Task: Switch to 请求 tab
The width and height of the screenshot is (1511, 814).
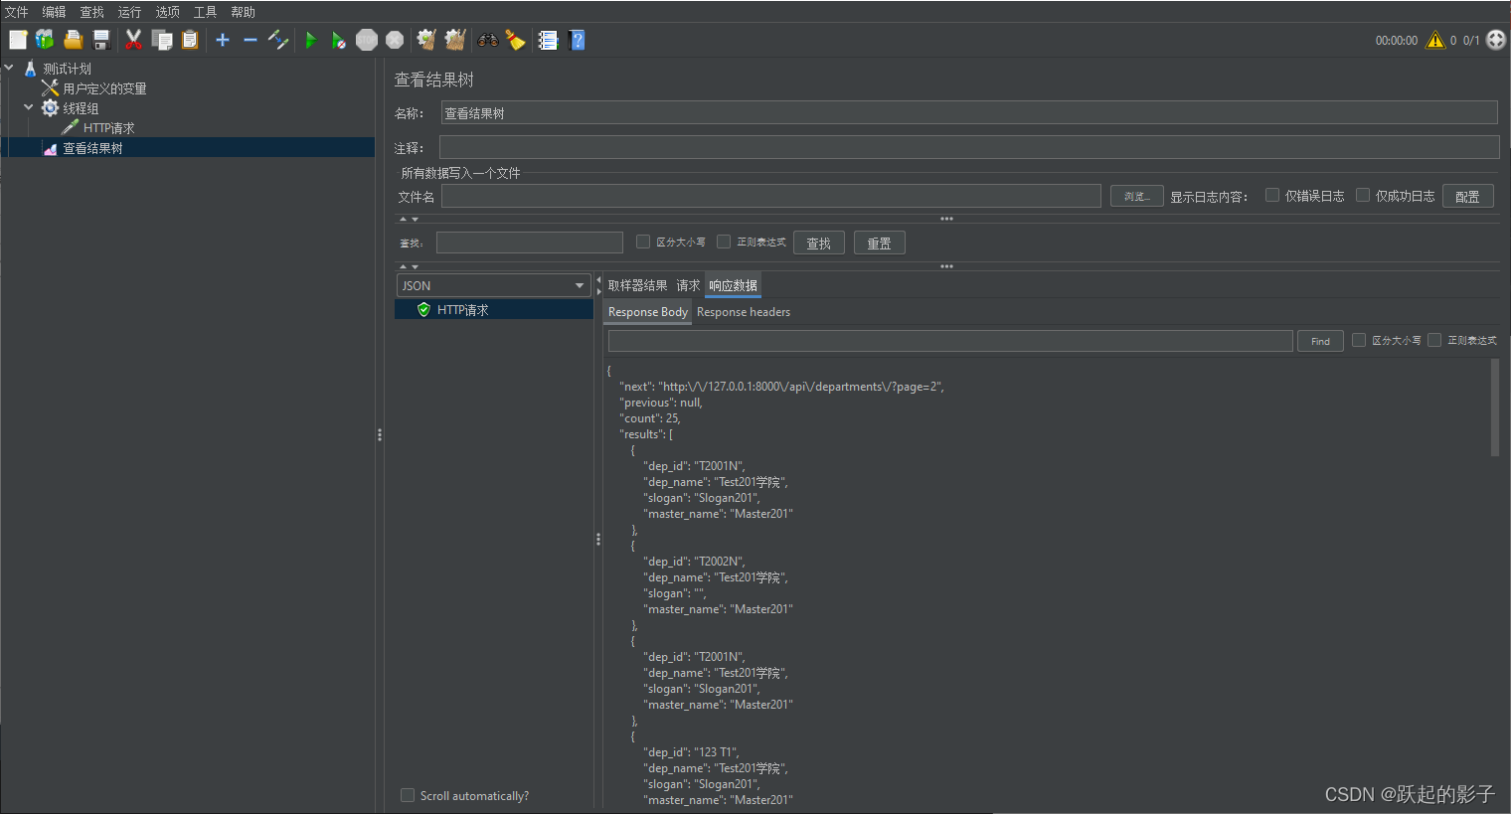Action: pyautogui.click(x=688, y=285)
